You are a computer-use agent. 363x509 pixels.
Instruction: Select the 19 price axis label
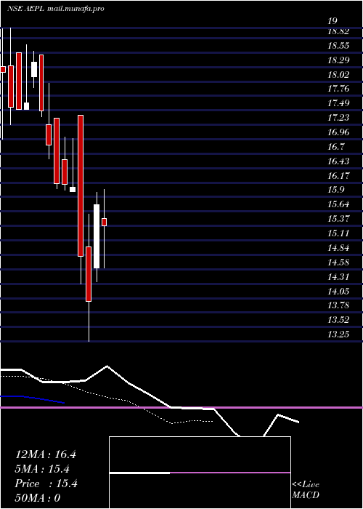(333, 21)
